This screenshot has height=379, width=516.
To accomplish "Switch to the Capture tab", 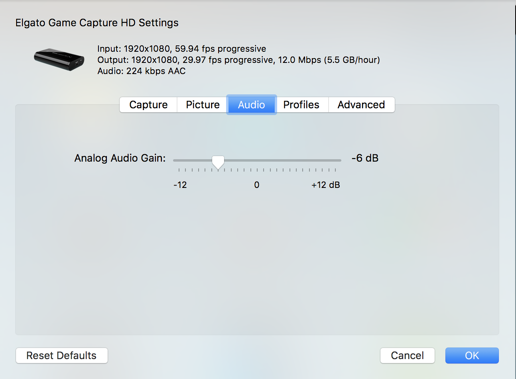I will click(148, 104).
